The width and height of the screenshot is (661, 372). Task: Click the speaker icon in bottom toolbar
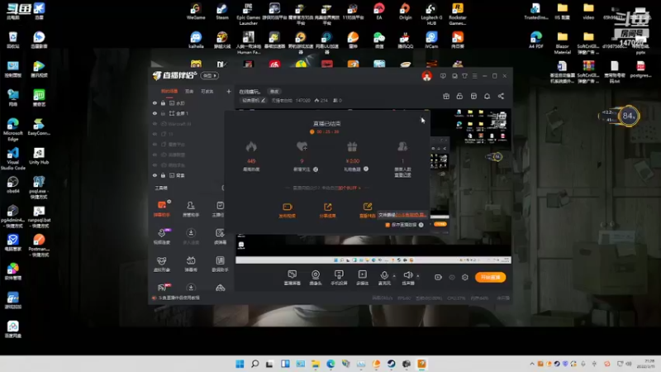407,275
